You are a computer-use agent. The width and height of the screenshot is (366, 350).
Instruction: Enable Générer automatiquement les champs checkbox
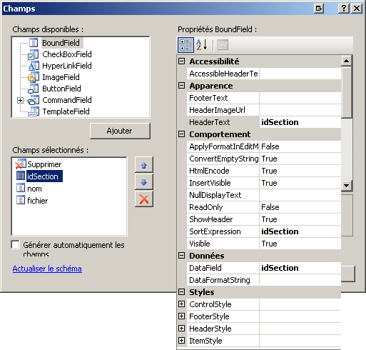point(16,244)
